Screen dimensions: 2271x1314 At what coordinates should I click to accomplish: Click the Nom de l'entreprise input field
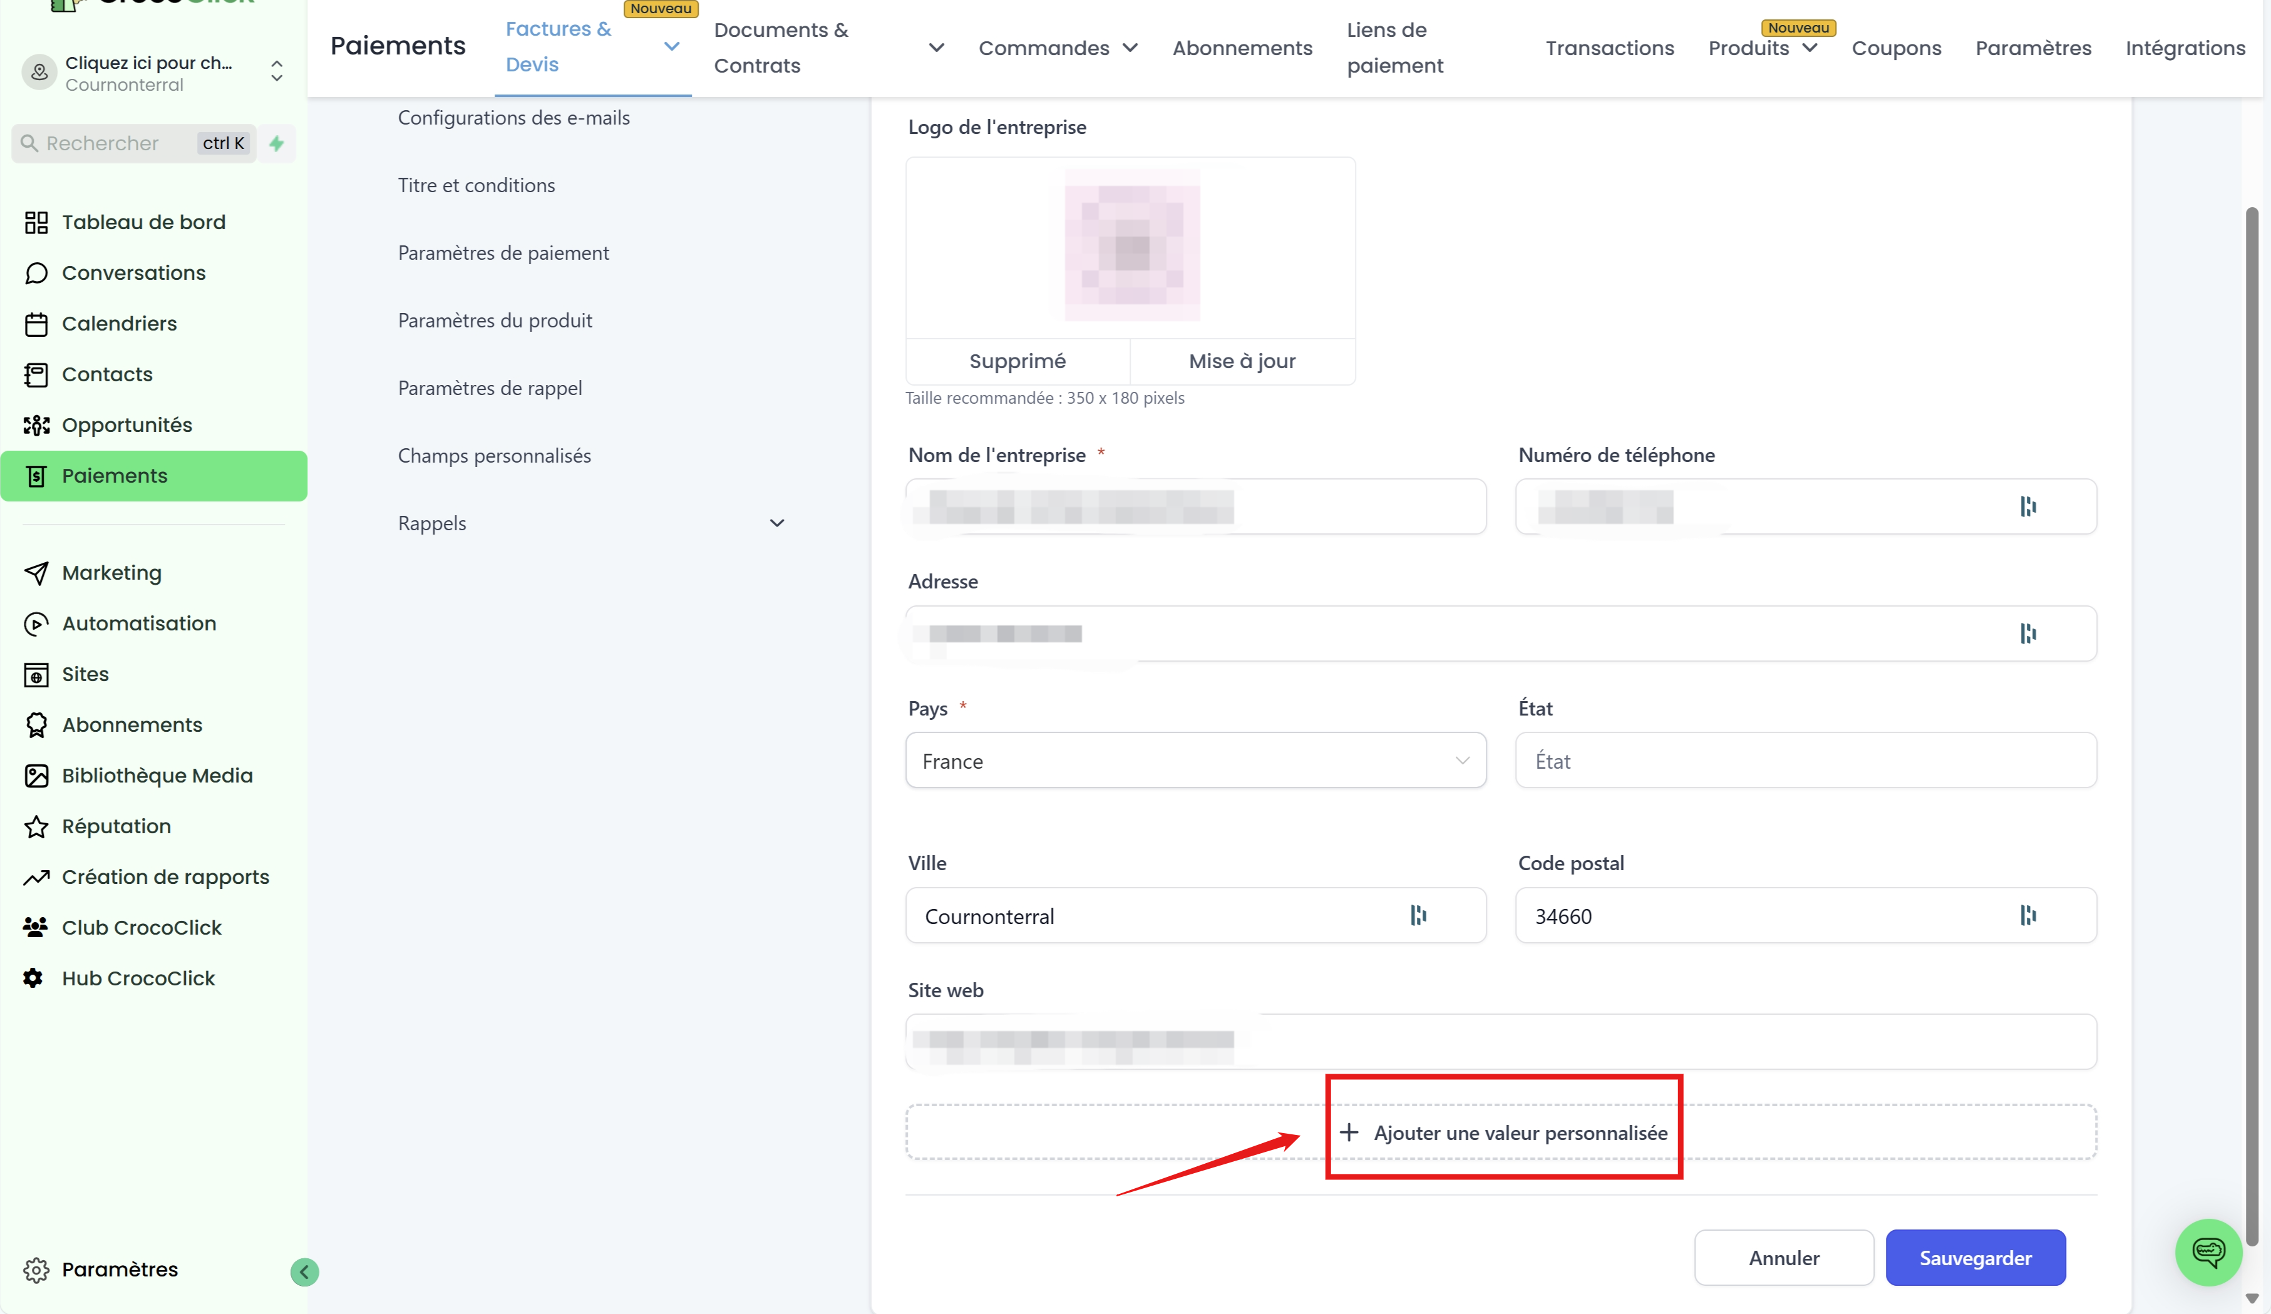[1196, 506]
